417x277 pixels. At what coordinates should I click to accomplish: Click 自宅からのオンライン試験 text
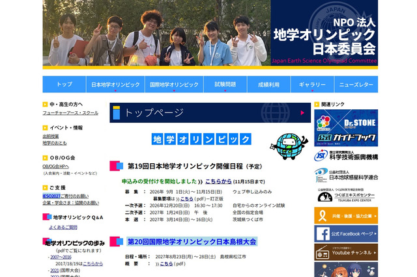(259, 205)
